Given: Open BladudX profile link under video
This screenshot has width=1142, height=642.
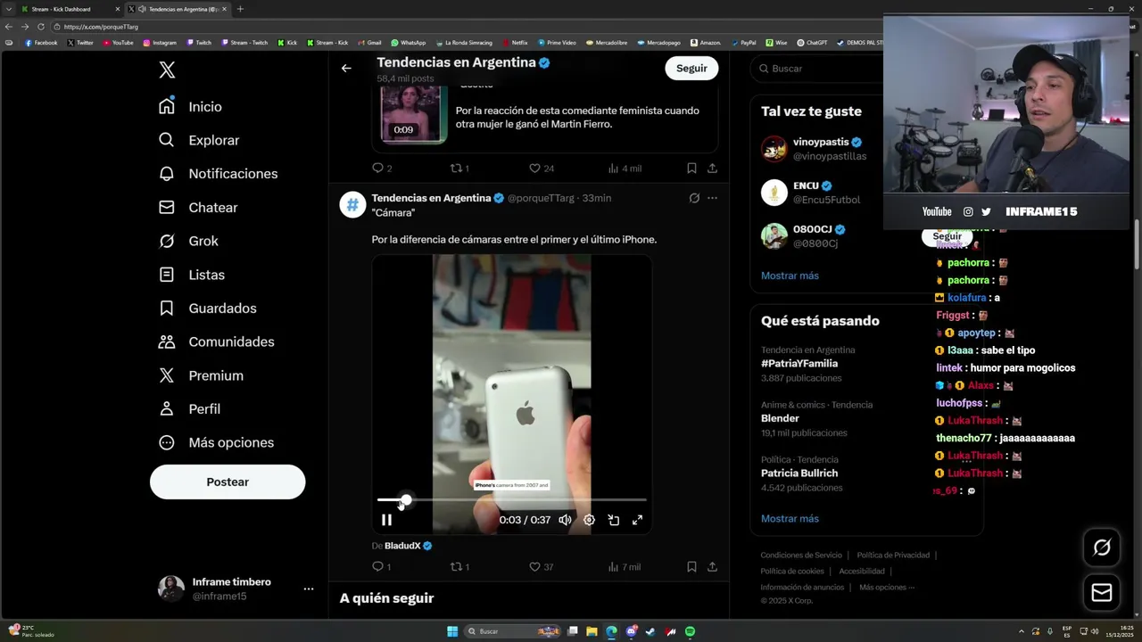Looking at the screenshot, I should point(408,546).
